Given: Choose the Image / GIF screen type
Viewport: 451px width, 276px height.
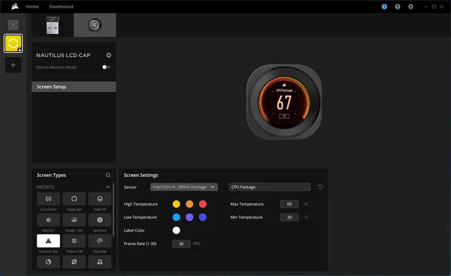Looking at the screenshot, I should (74, 220).
